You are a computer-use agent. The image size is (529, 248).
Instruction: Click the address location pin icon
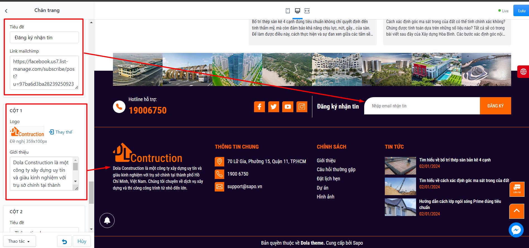pos(219,161)
